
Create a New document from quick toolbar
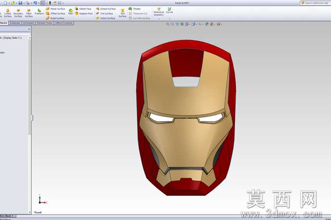pos(6,3)
